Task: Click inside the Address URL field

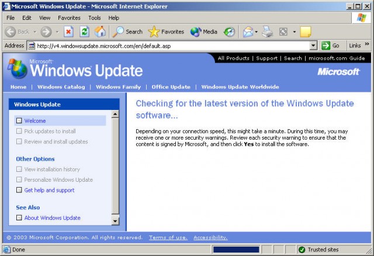Action: (173, 46)
